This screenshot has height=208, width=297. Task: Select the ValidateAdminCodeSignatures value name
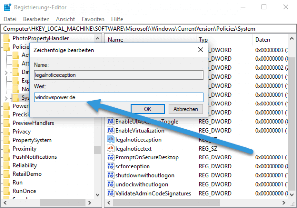pos(153,194)
